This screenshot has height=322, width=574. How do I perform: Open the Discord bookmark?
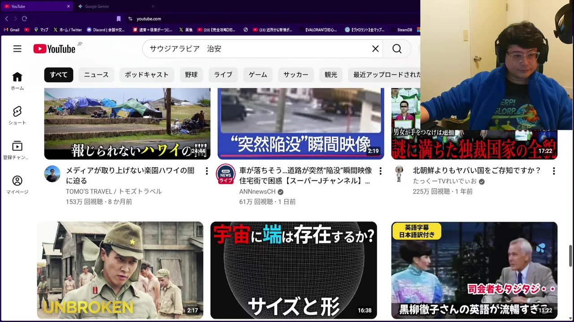[x=106, y=30]
